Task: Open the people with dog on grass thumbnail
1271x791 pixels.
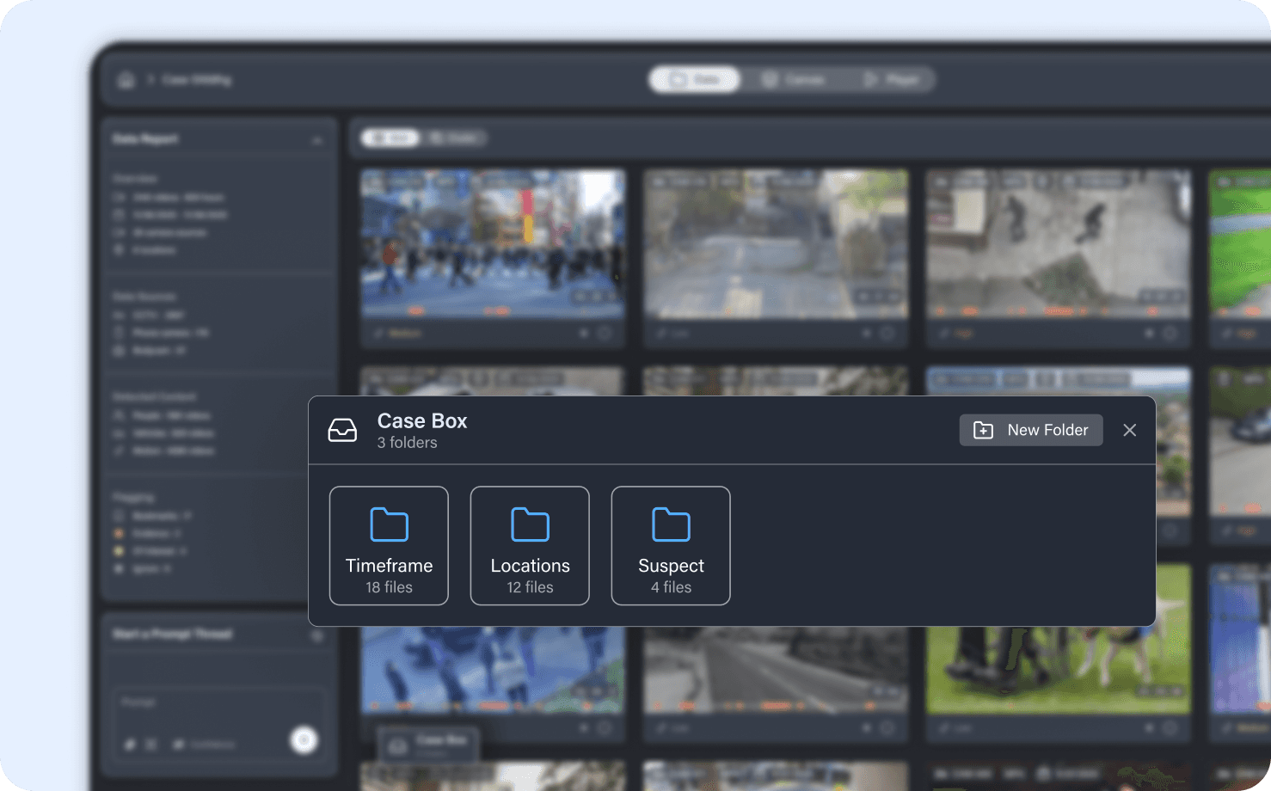Action: click(x=1059, y=670)
